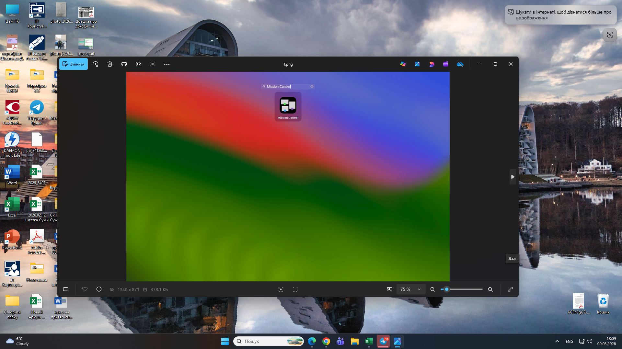Open the more options menu
The height and width of the screenshot is (349, 622).
167,64
